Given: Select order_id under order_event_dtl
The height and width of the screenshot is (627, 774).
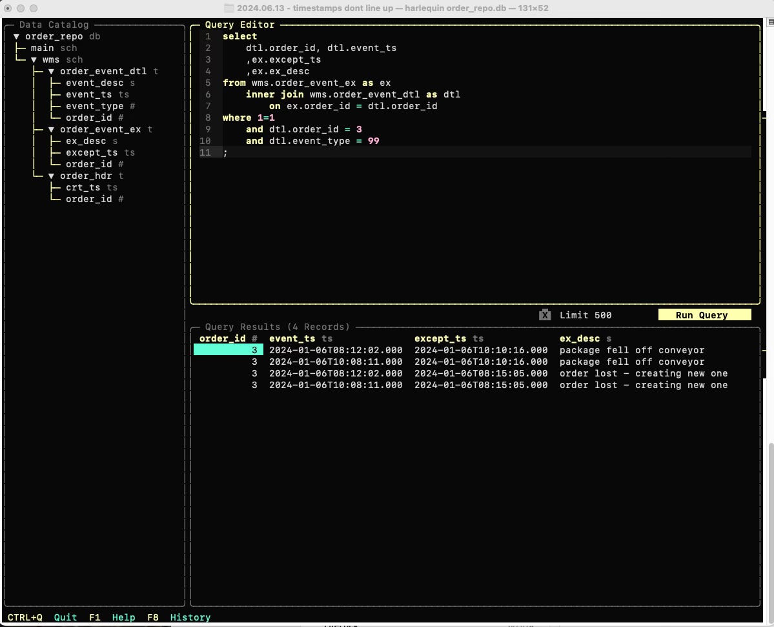Looking at the screenshot, I should 94,118.
